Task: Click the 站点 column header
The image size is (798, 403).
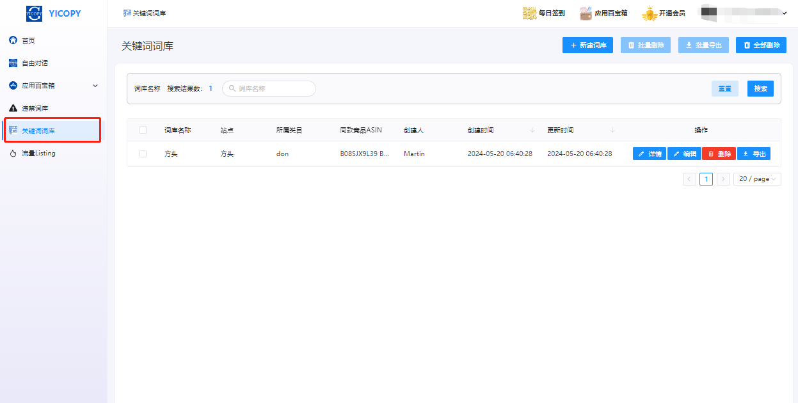Action: [227, 130]
